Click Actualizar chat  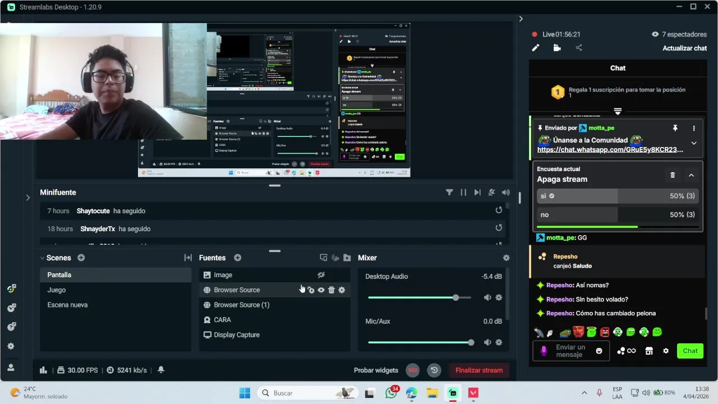[x=684, y=48]
